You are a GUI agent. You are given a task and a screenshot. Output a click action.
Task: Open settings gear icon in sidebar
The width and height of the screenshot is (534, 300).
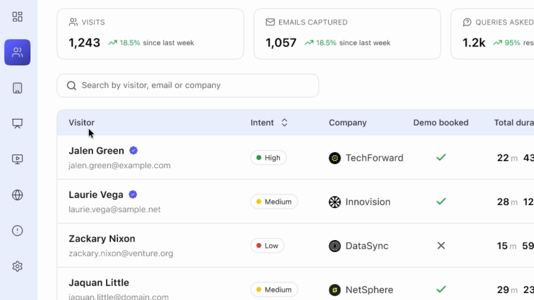point(17,266)
